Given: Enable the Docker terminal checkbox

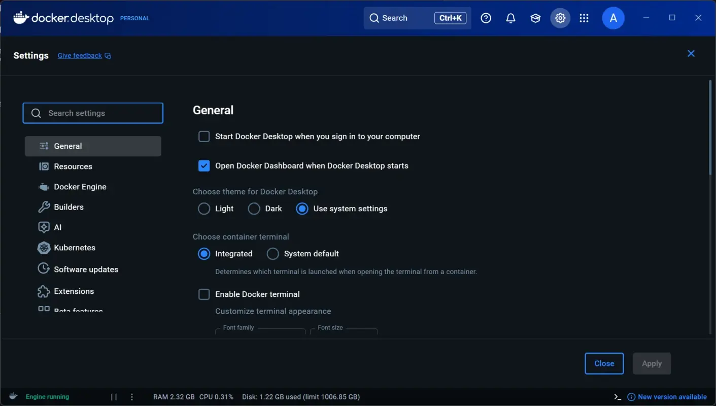Looking at the screenshot, I should tap(203, 294).
